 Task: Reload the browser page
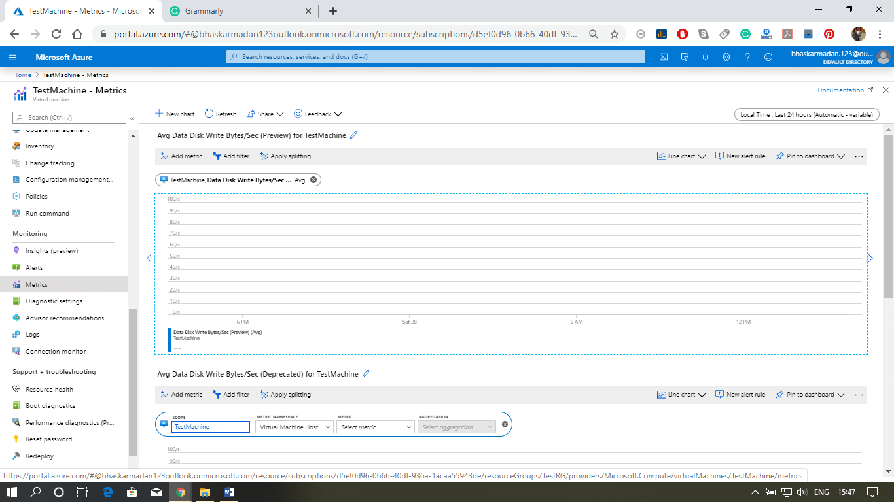[56, 34]
